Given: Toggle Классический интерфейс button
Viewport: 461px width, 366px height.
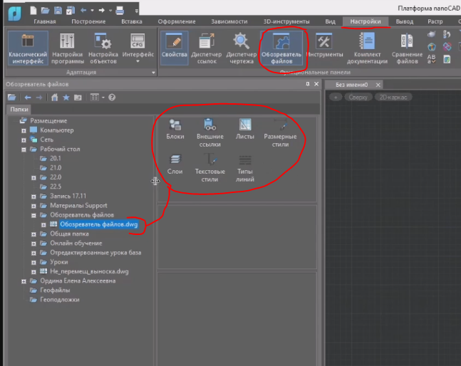Looking at the screenshot, I should pyautogui.click(x=28, y=48).
